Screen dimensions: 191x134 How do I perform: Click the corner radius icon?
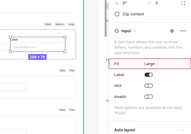(x=150, y=3)
